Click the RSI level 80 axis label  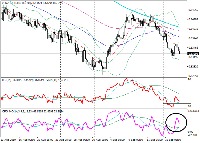(189, 80)
